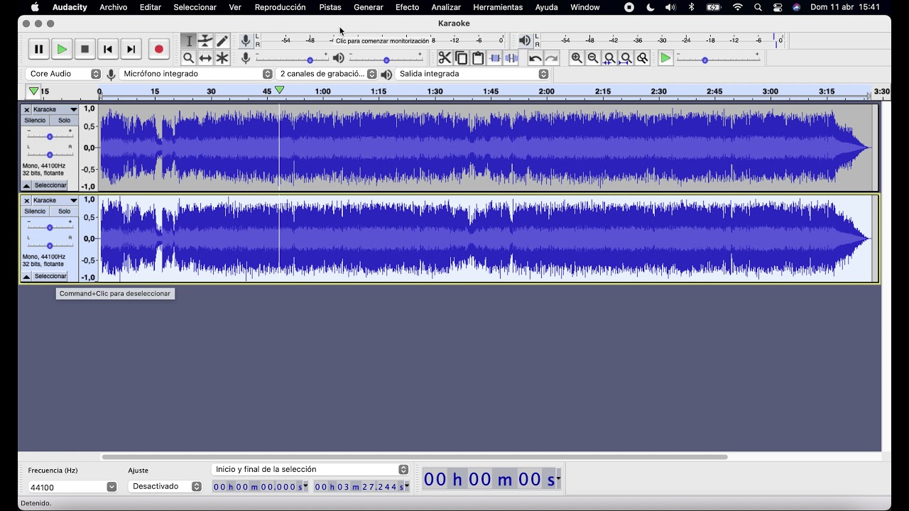Screen dimensions: 909x511
Task: Fit selection to window width
Action: pos(609,58)
